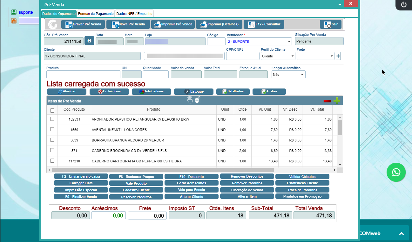This screenshot has height=242, width=412.
Task: Check the CADERNO CARTOGRAFIA CD PEPPER row
Action: (52, 161)
